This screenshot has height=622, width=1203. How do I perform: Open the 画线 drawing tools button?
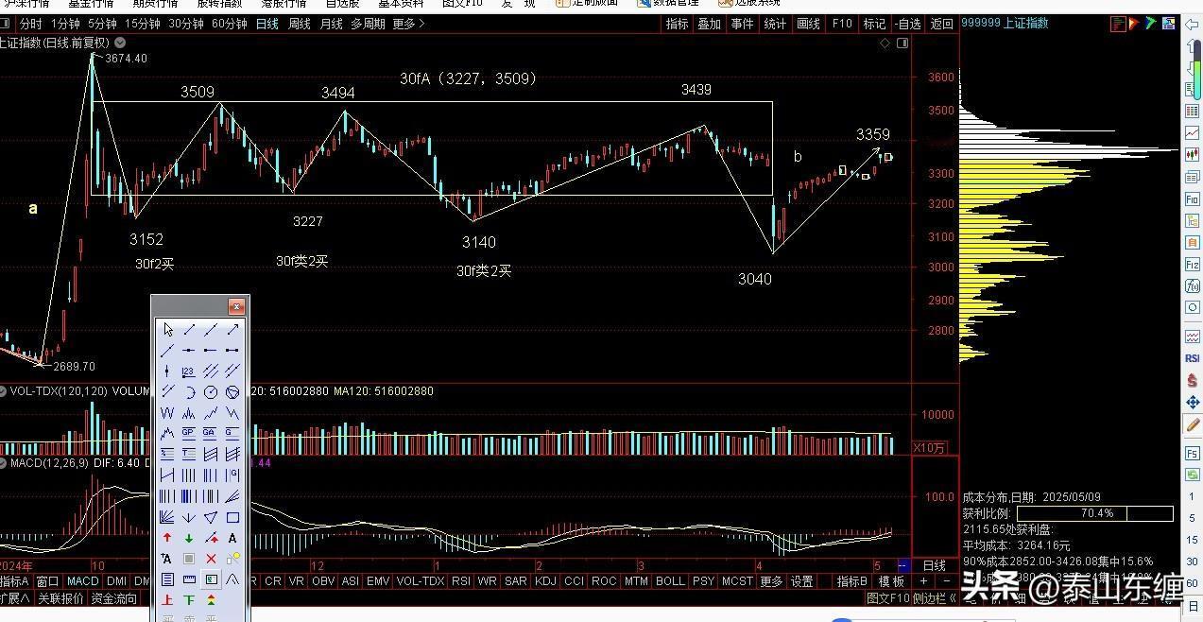coord(808,24)
